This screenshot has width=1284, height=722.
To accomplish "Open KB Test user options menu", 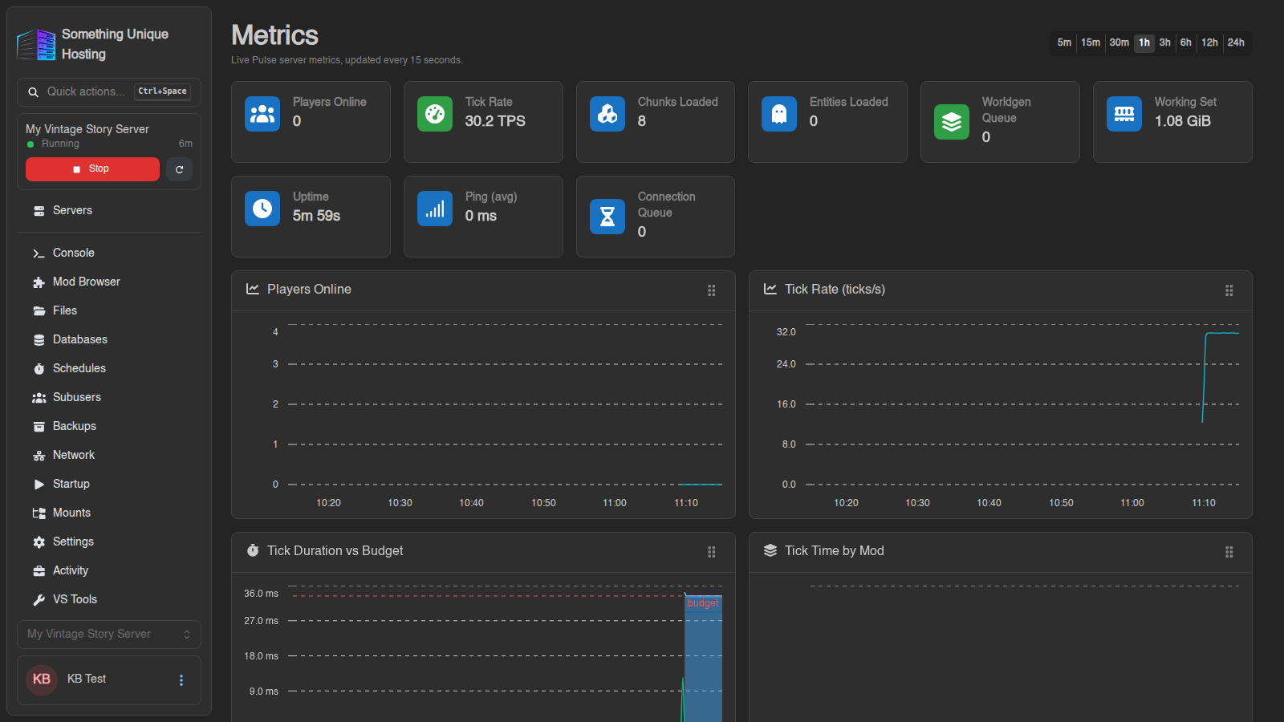I will [181, 680].
